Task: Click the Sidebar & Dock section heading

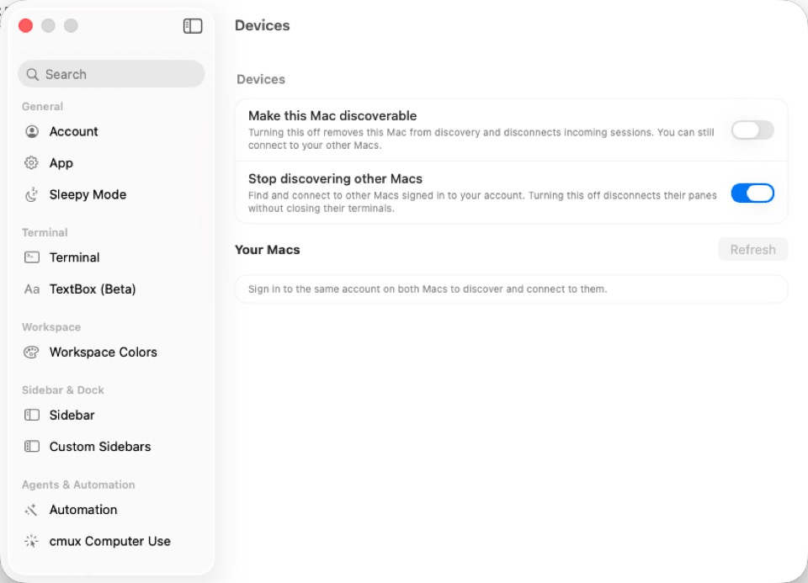Action: coord(63,390)
